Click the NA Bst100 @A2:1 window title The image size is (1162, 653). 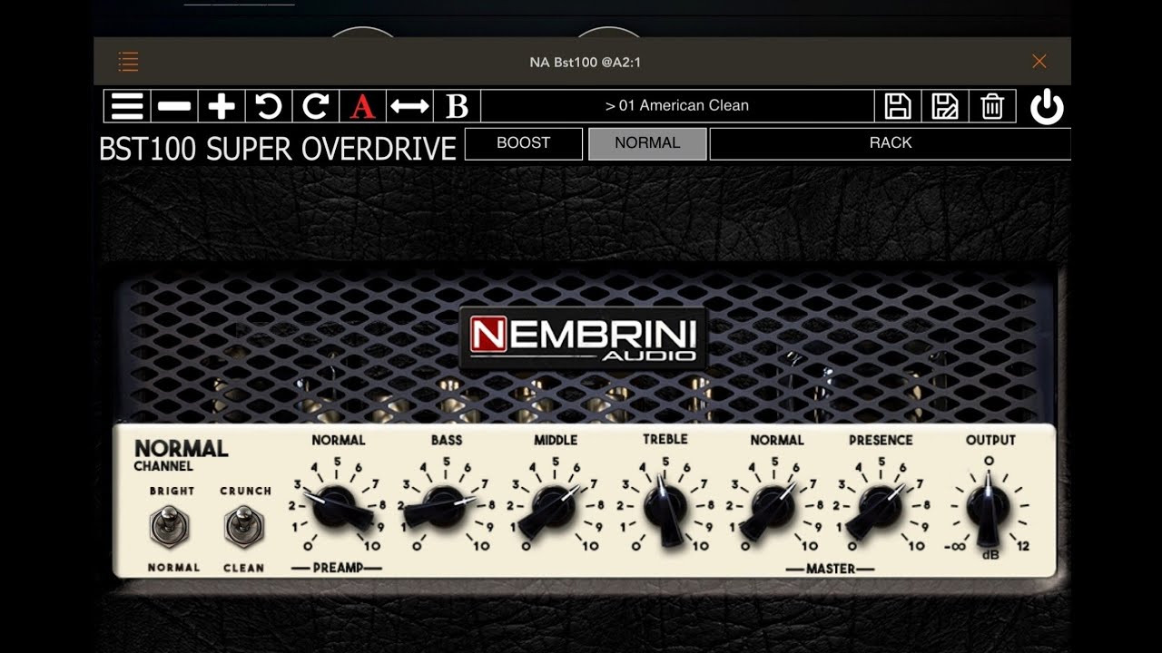(586, 63)
